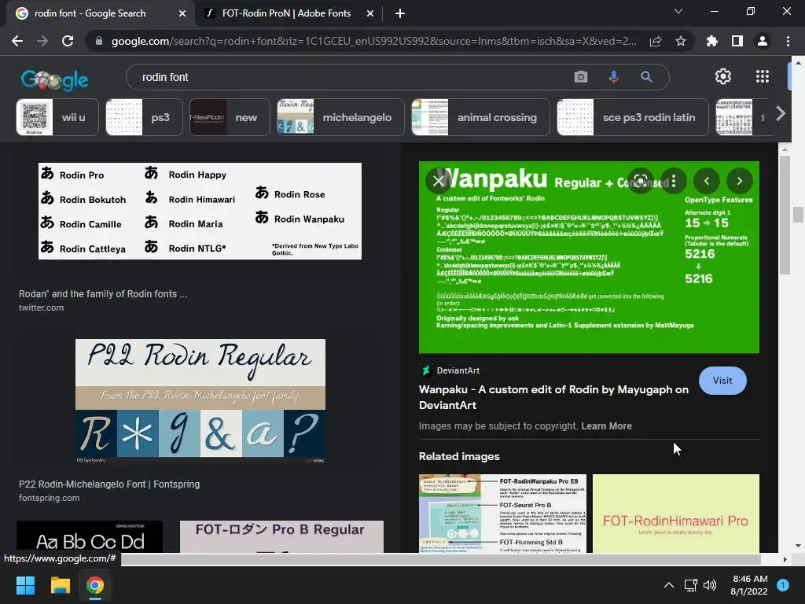Start voice search with the microphone icon

[x=613, y=77]
